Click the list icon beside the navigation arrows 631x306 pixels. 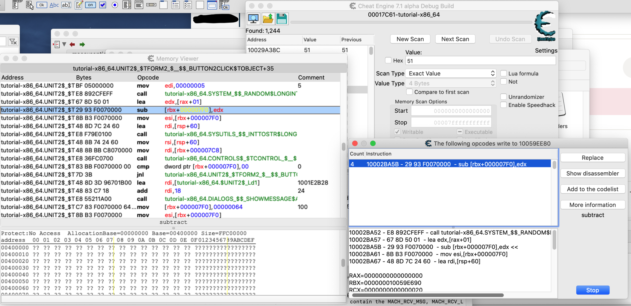(56, 44)
